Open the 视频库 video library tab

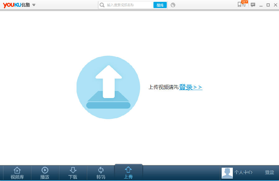tap(17, 173)
